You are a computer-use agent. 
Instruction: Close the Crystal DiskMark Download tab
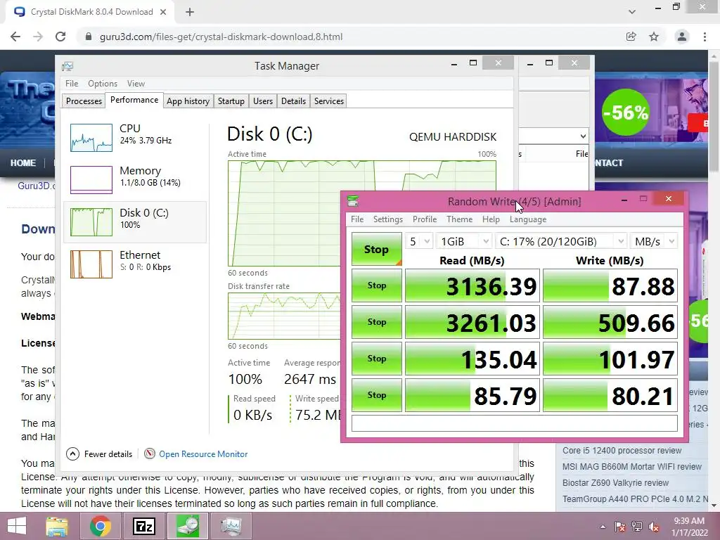tap(163, 12)
